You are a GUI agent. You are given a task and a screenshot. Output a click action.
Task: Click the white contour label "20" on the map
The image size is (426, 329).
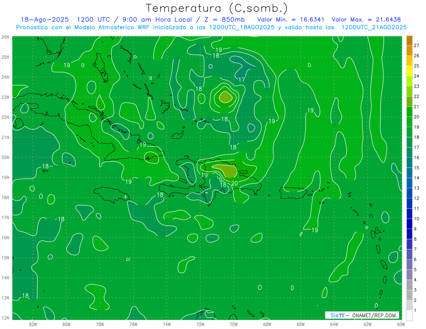point(234,183)
